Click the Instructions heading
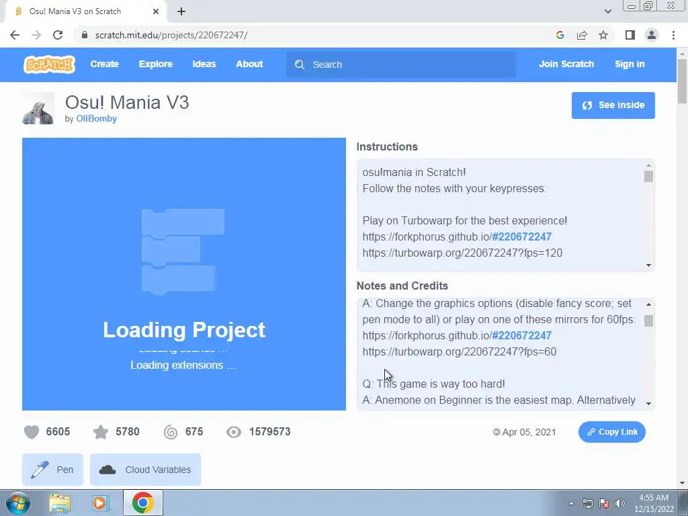Image resolution: width=688 pixels, height=516 pixels. [x=387, y=147]
